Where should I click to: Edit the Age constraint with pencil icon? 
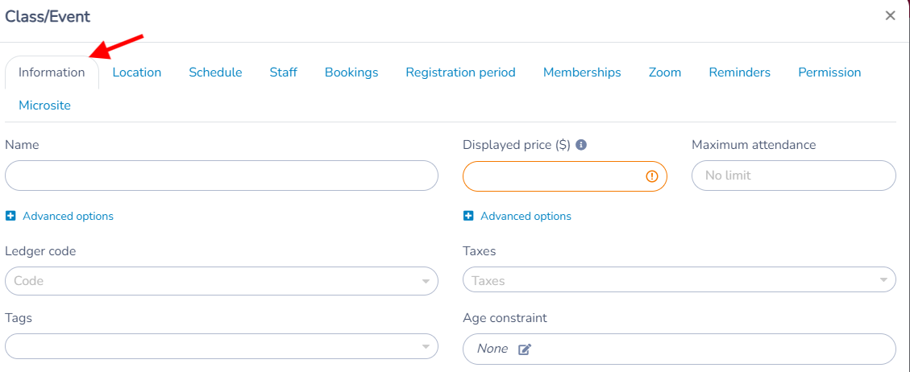[x=525, y=349]
